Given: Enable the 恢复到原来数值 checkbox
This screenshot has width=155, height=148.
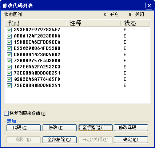Looking at the screenshot, I should click(6, 113).
